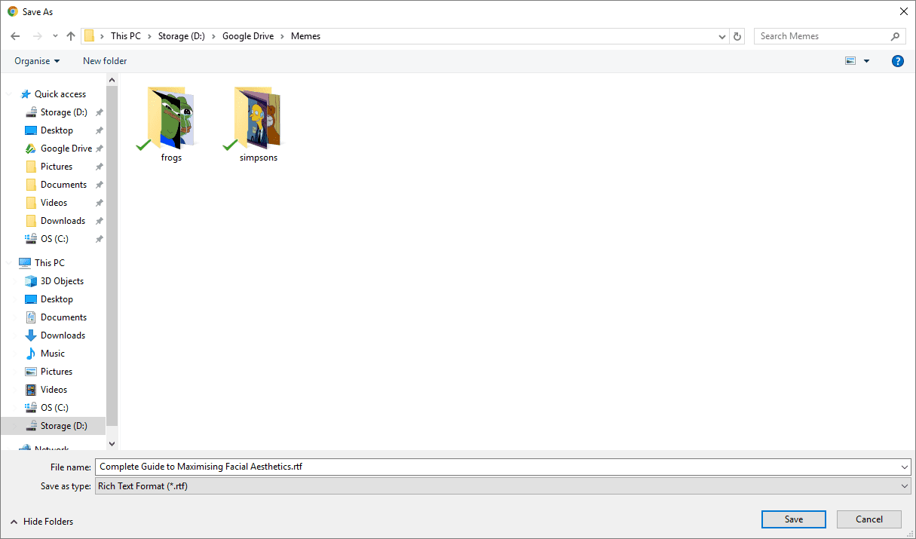Click the Cancel button
Viewport: 916px width, 539px height.
tap(869, 519)
